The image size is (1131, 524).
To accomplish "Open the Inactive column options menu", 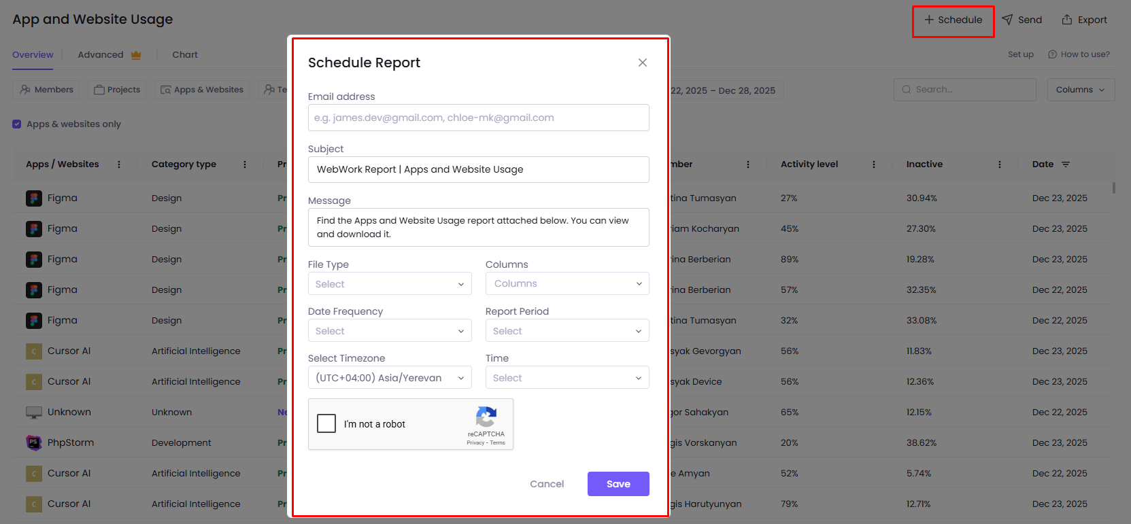I will click(1000, 164).
